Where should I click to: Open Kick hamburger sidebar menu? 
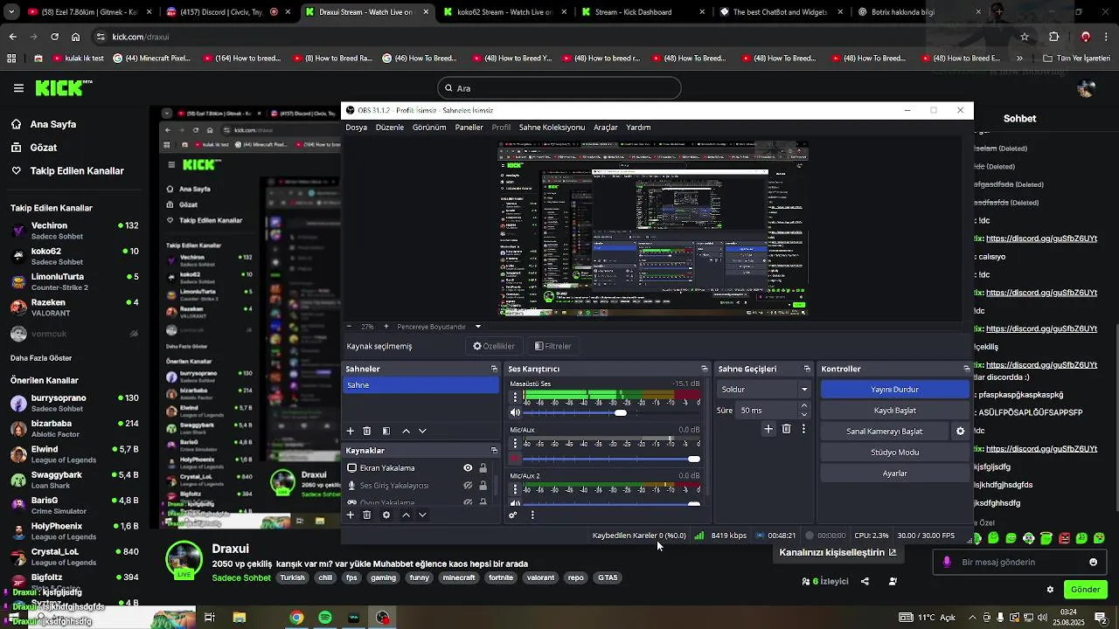(x=18, y=88)
